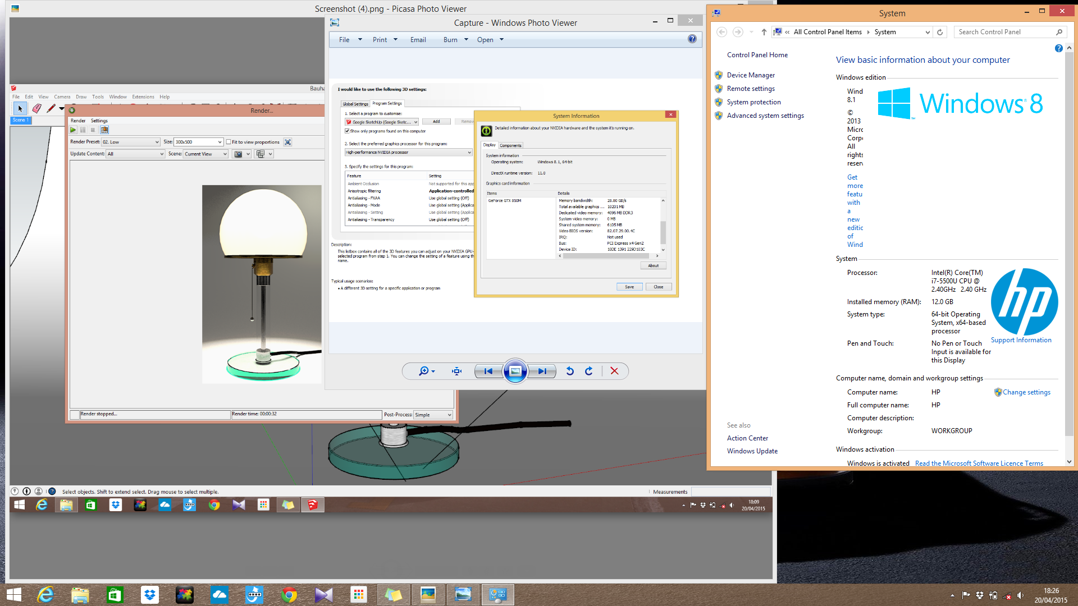Start slide show with the round blue button
1078x606 pixels.
515,371
